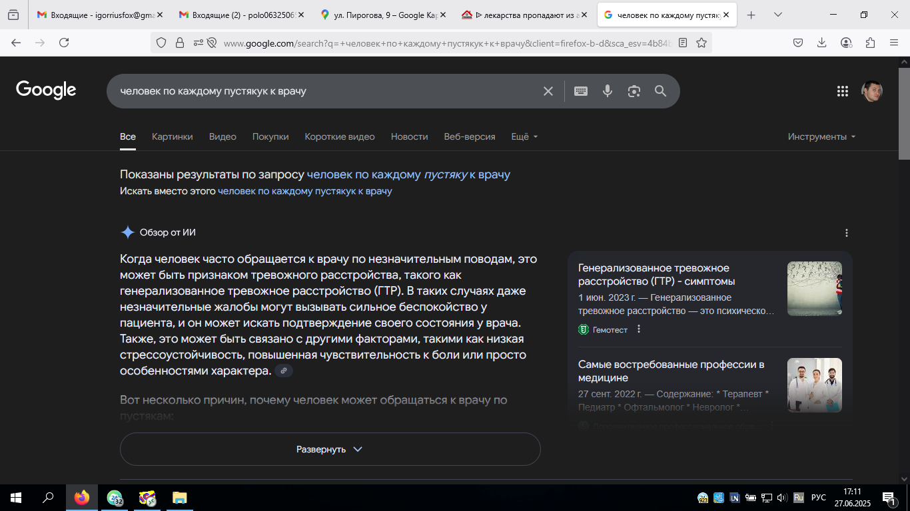This screenshot has width=910, height=511.
Task: Start voice search with the microphone
Action: coord(608,91)
